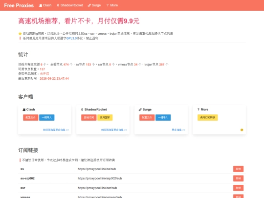Click yellow button in ShadowRocket card

(x=105, y=117)
